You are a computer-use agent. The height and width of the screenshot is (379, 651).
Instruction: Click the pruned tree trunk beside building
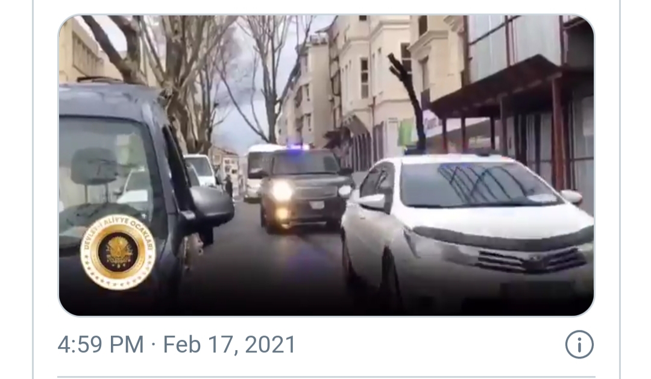[x=409, y=99]
